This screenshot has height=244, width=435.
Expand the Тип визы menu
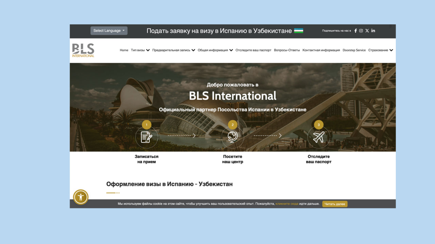[140, 50]
